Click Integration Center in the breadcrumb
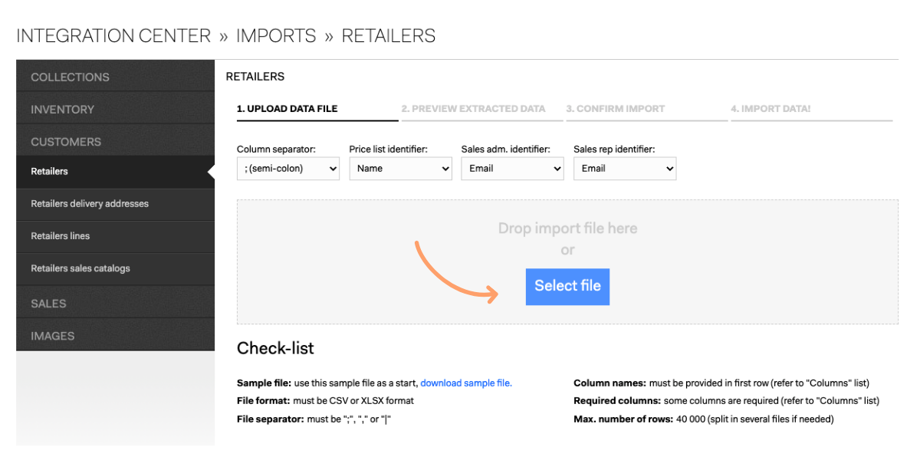 pos(113,36)
